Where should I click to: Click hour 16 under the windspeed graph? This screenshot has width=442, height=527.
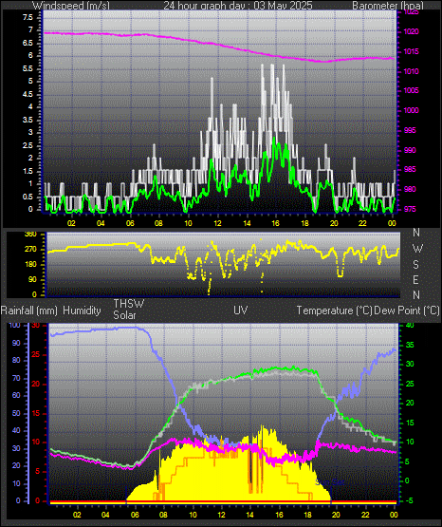[276, 223]
